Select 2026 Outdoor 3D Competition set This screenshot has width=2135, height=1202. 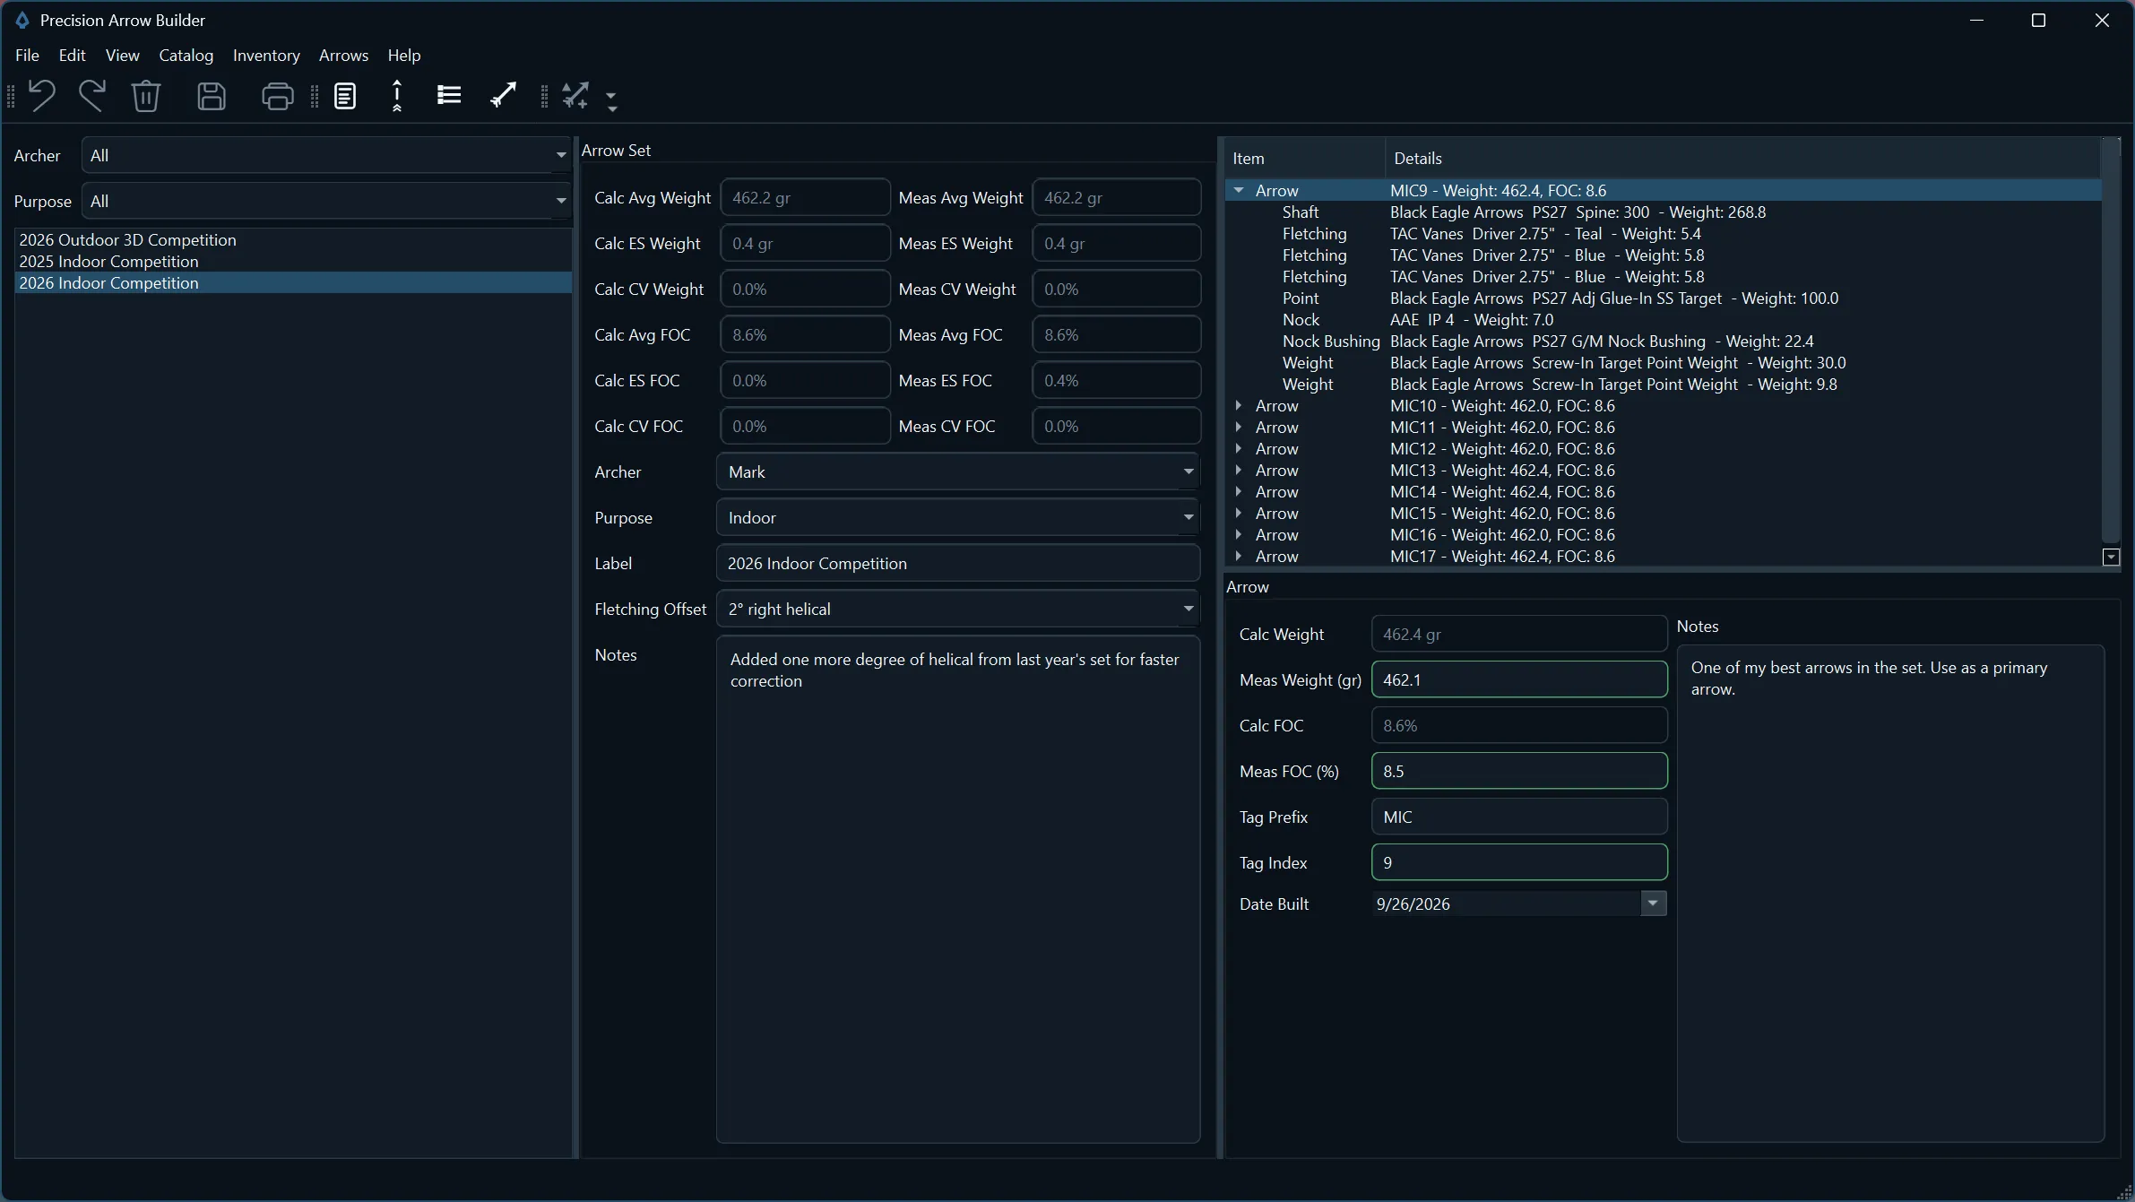(x=293, y=239)
